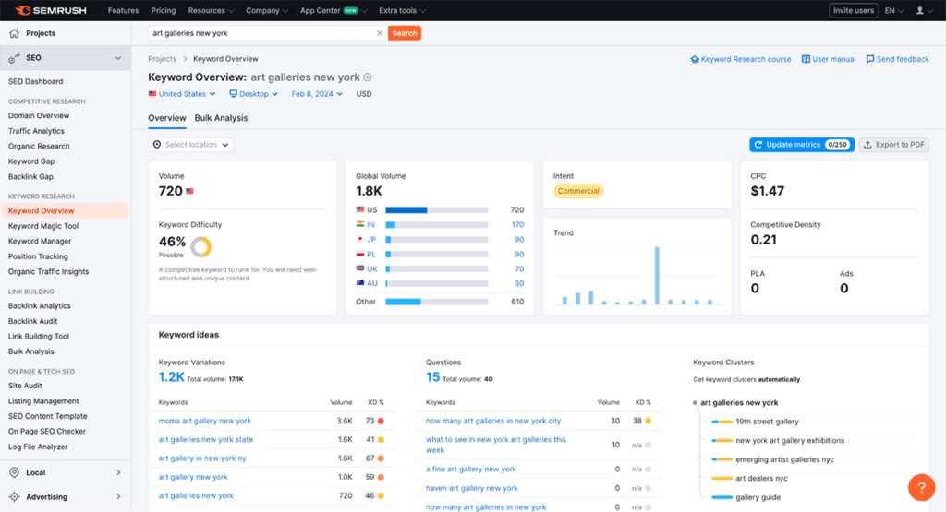
Task: Click the Advertising target icon
Action: click(x=15, y=497)
